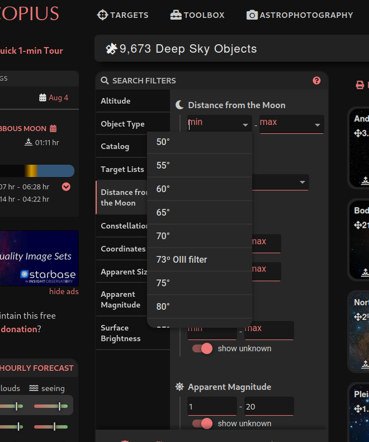The image size is (369, 442).
Task: Select Distance from the Moon tab
Action: 121,197
